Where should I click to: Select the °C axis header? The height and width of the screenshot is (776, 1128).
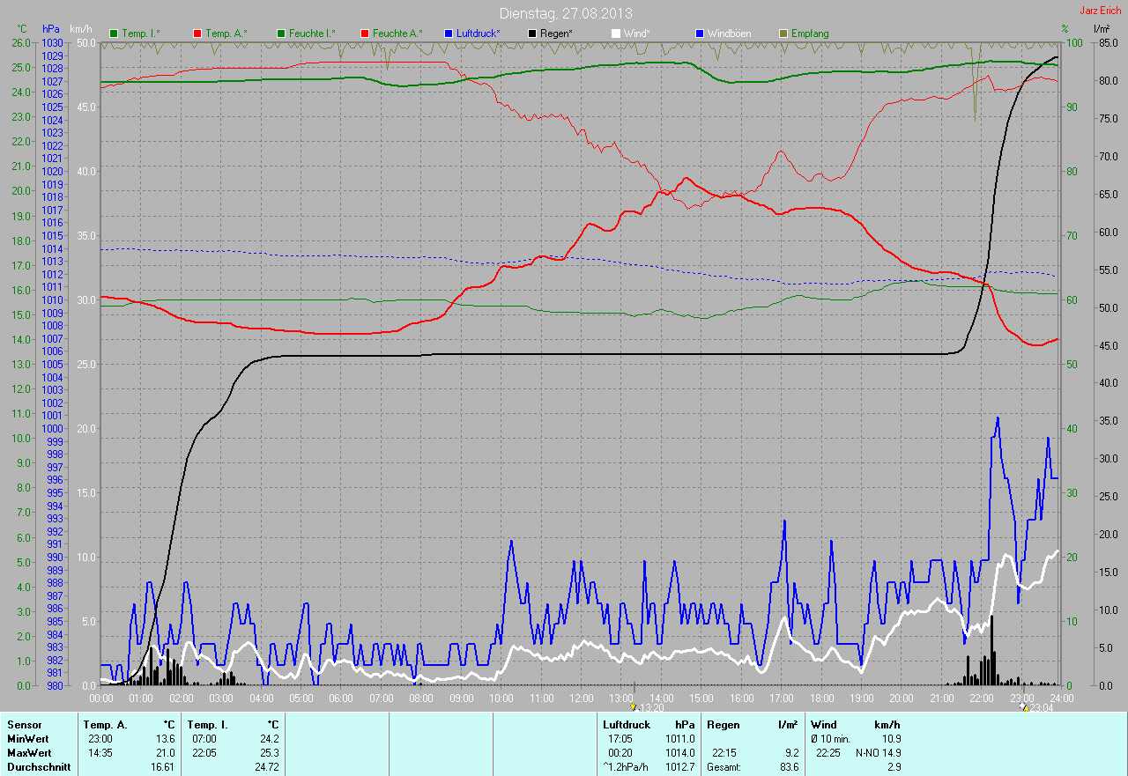click(x=20, y=30)
